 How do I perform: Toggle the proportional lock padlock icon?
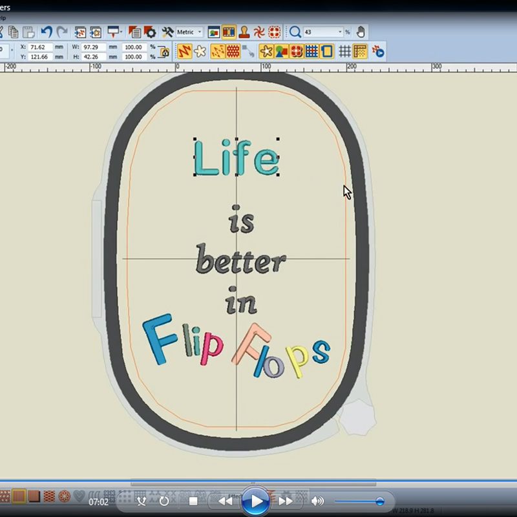164,52
